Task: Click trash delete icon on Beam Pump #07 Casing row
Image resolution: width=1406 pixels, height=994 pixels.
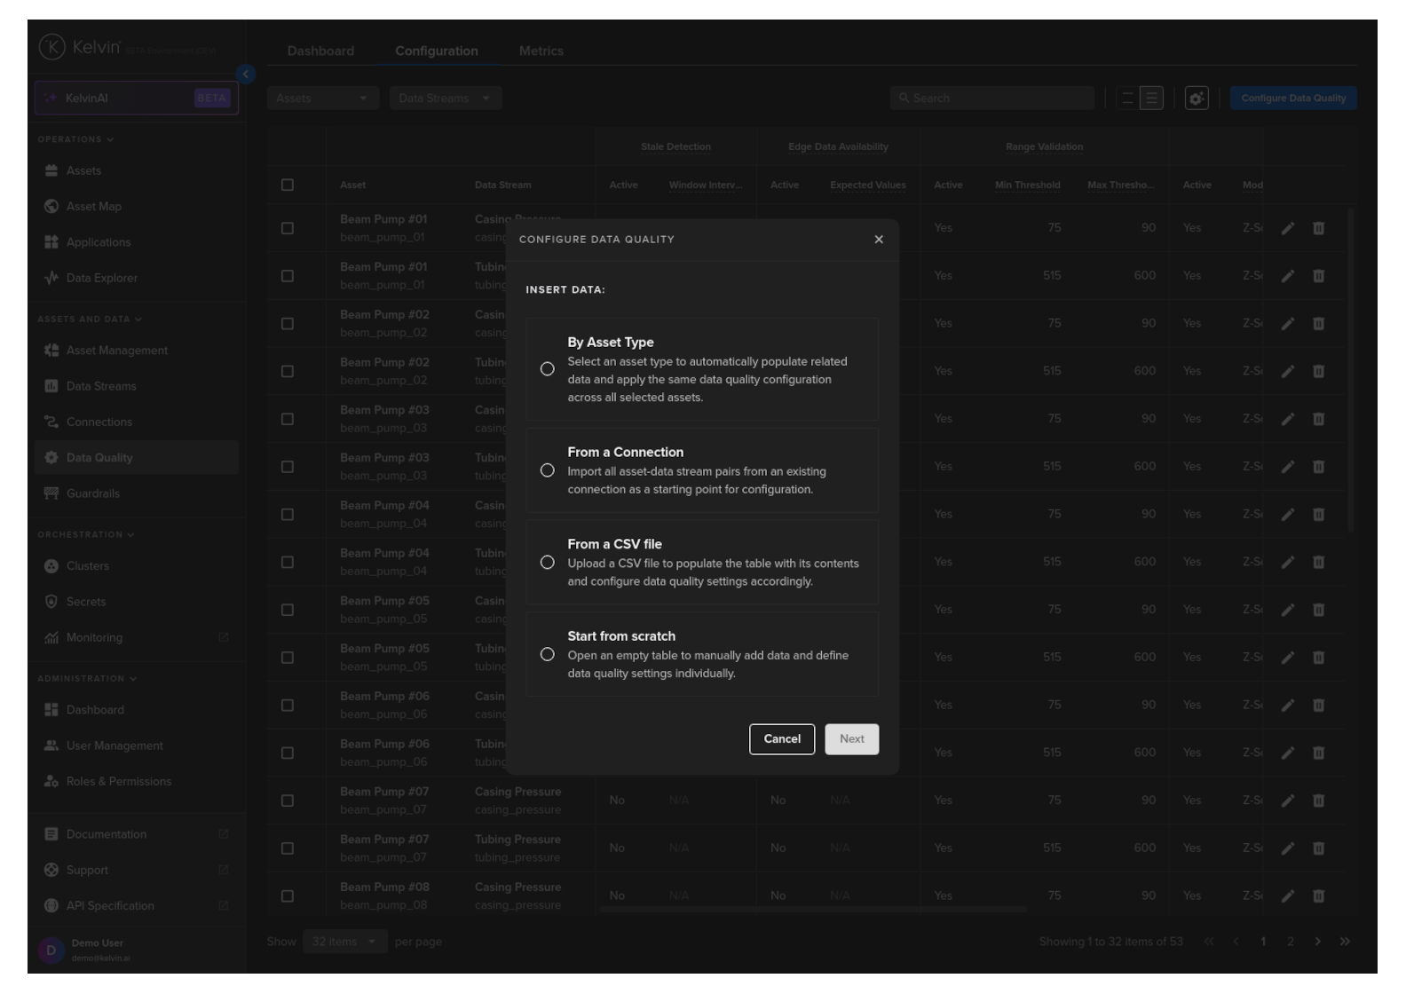Action: (1318, 801)
